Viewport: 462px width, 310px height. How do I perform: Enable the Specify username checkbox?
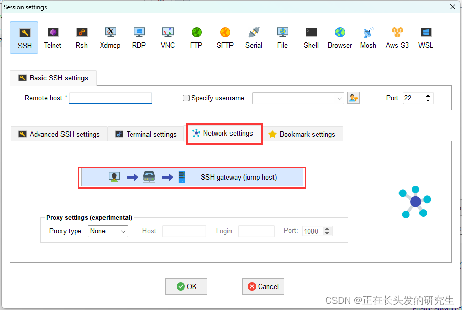pos(186,98)
